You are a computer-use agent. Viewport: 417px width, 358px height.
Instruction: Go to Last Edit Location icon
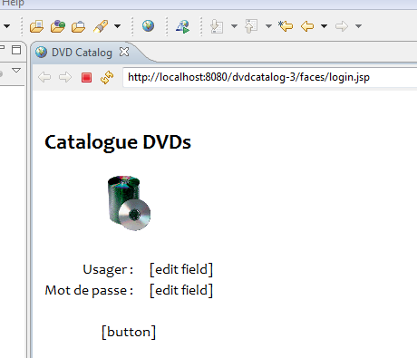pyautogui.click(x=286, y=26)
